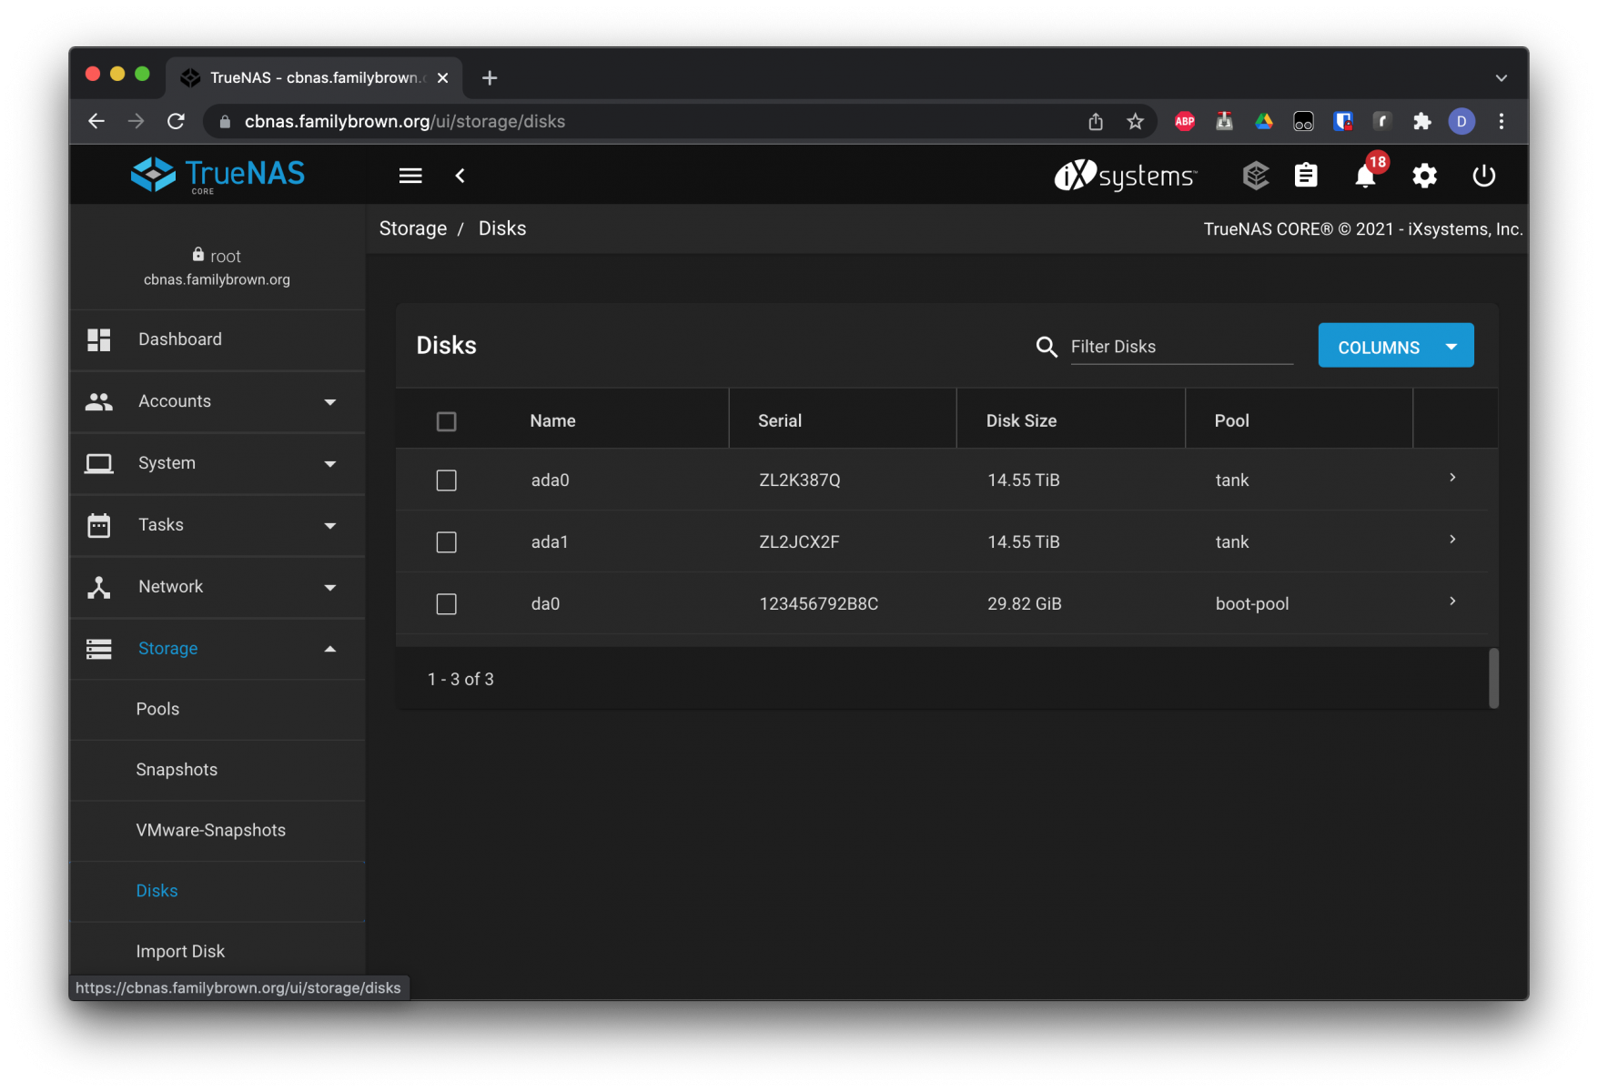Open the ABP Adblock Plus extension icon
Screen dimensions: 1598x1092
pyautogui.click(x=1184, y=121)
